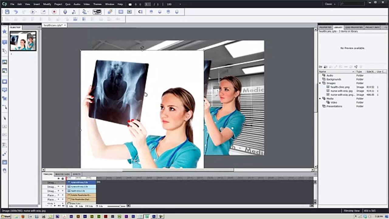Select the arrow pointer tool in left toolbar
The width and height of the screenshot is (389, 219).
tap(5, 118)
